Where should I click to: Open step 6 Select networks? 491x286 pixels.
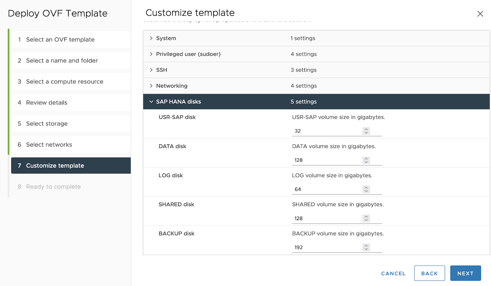[x=49, y=145]
